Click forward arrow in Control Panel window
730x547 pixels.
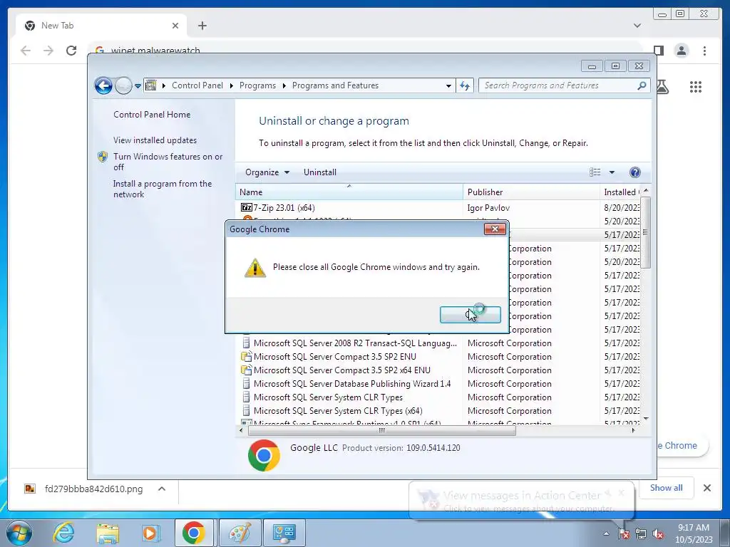123,85
